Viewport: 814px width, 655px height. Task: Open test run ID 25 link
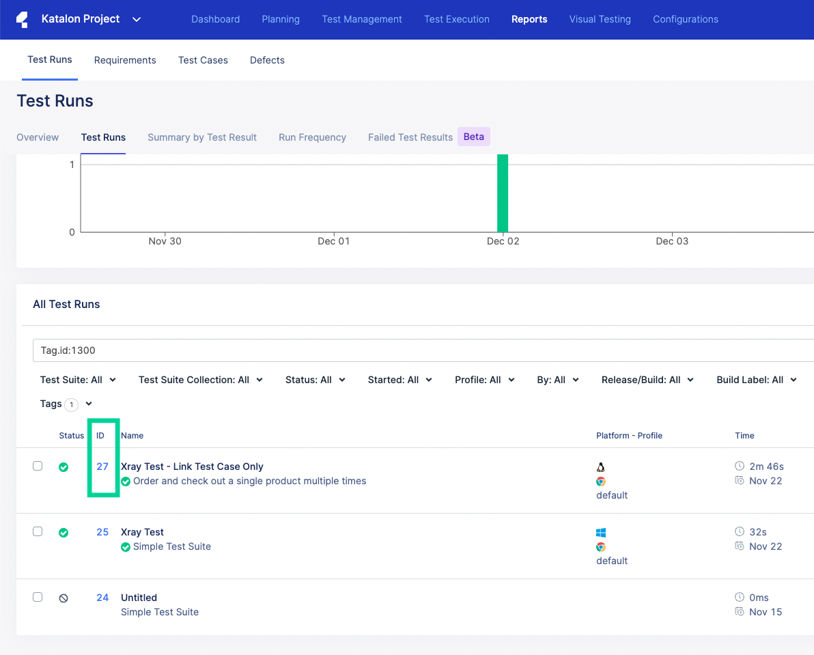coord(102,532)
